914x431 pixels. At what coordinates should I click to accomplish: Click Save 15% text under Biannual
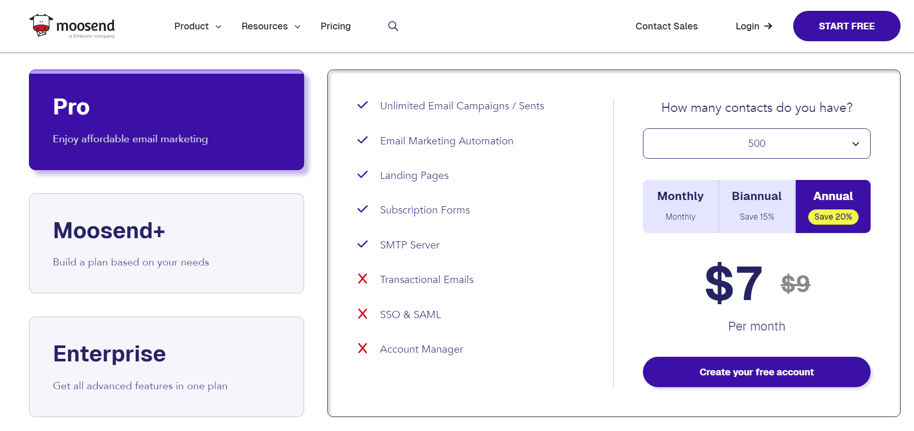click(x=757, y=217)
